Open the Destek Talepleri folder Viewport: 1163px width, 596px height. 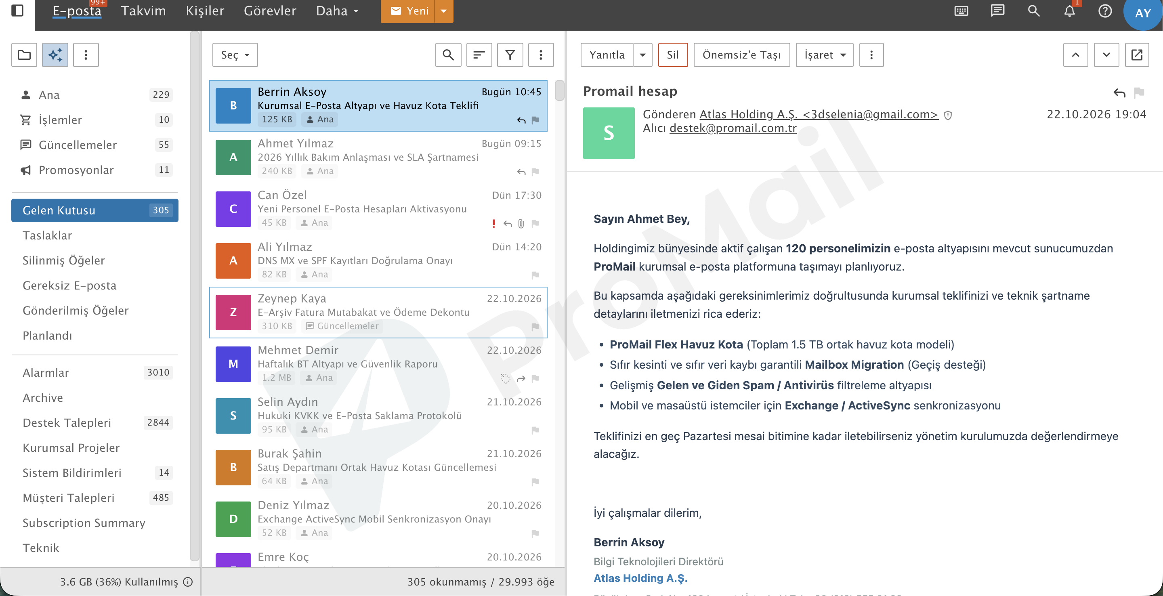click(95, 423)
